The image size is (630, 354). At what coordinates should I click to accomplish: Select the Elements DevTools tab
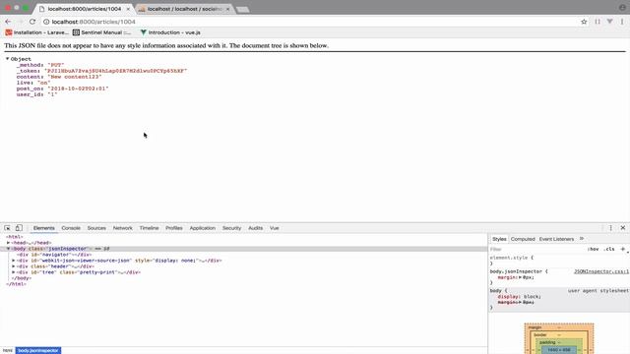43,228
